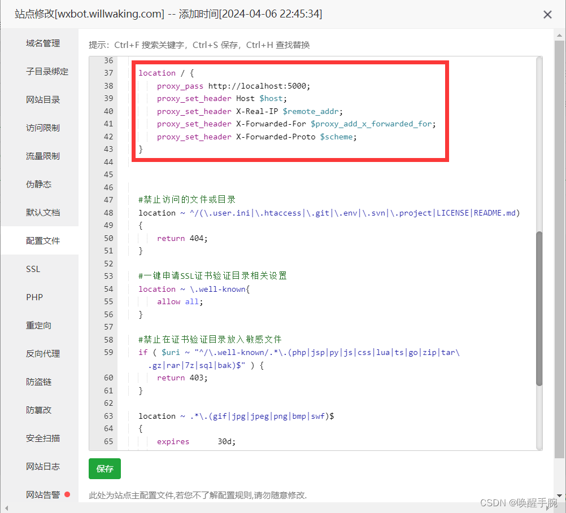This screenshot has width=566, height=513.
Task: Open the 子目录绑定 tab
Action: point(47,72)
